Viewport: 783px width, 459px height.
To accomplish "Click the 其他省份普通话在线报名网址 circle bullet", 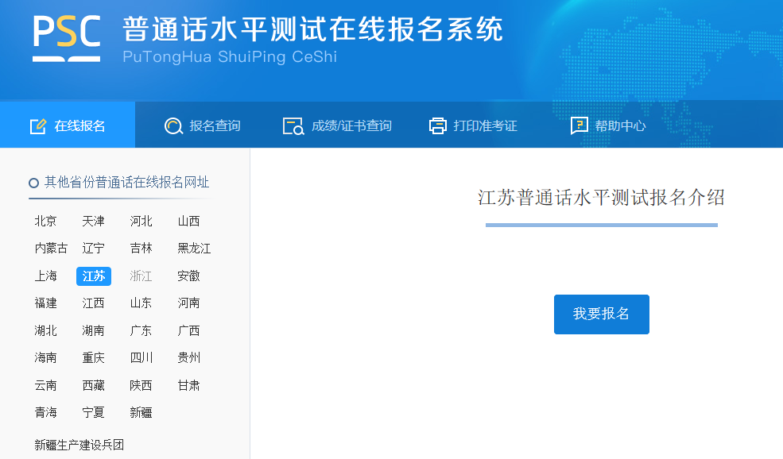I will [x=33, y=183].
